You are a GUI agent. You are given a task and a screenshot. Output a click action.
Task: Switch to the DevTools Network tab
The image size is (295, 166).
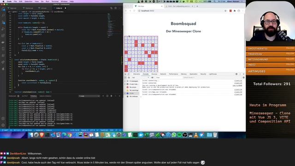click(x=163, y=74)
